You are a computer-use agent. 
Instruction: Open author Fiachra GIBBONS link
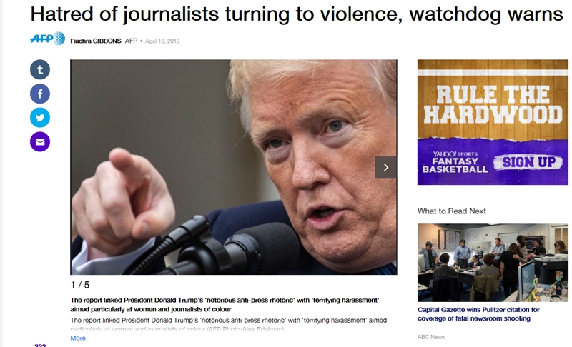pyautogui.click(x=96, y=41)
